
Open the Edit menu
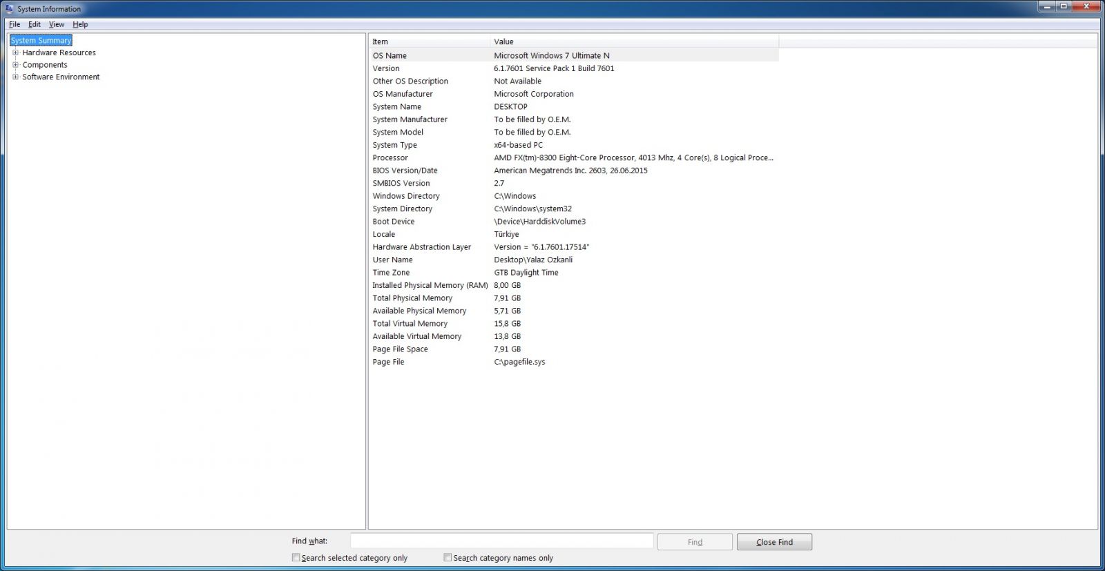click(35, 24)
